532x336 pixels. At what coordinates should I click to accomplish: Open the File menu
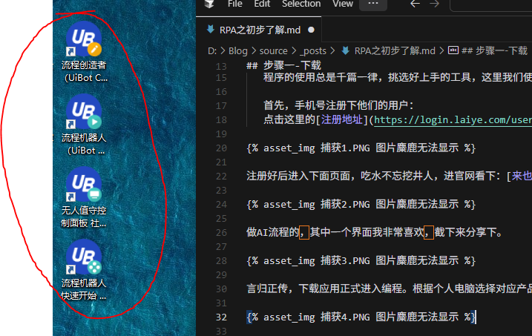click(235, 4)
